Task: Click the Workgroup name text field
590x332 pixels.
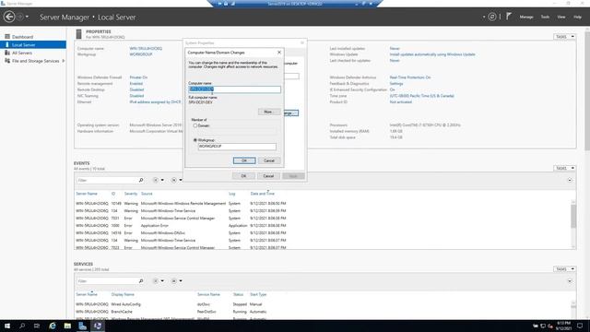Action: 237,147
